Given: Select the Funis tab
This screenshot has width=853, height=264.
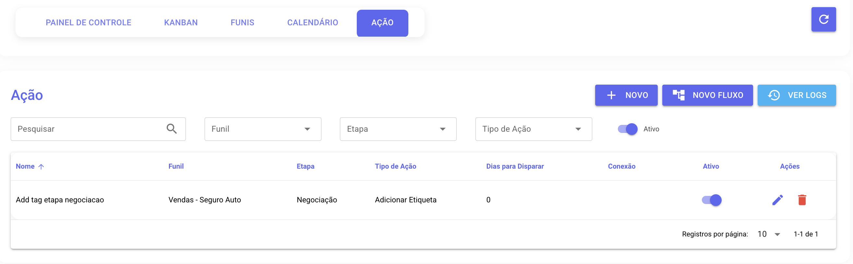Looking at the screenshot, I should coord(242,22).
